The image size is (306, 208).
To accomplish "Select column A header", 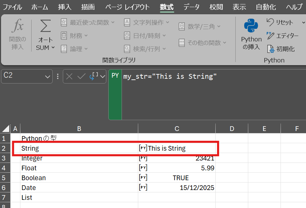I will tap(15, 129).
